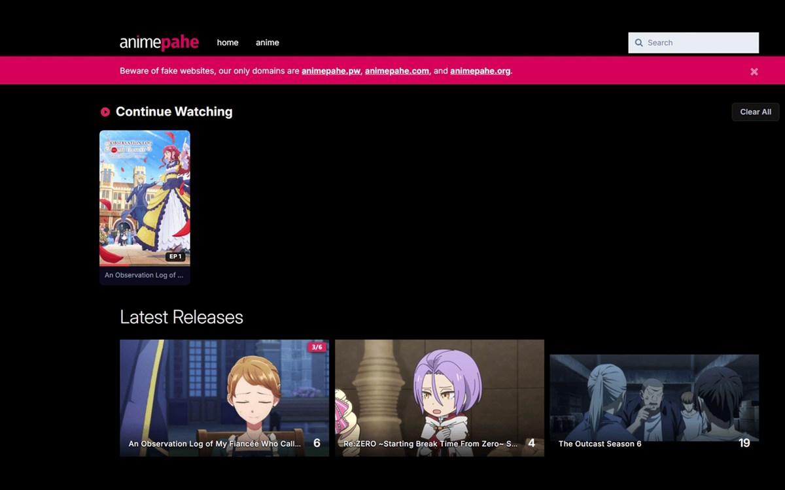Click the Continue Watching heading text
Viewport: 785px width, 490px height.
tap(174, 112)
